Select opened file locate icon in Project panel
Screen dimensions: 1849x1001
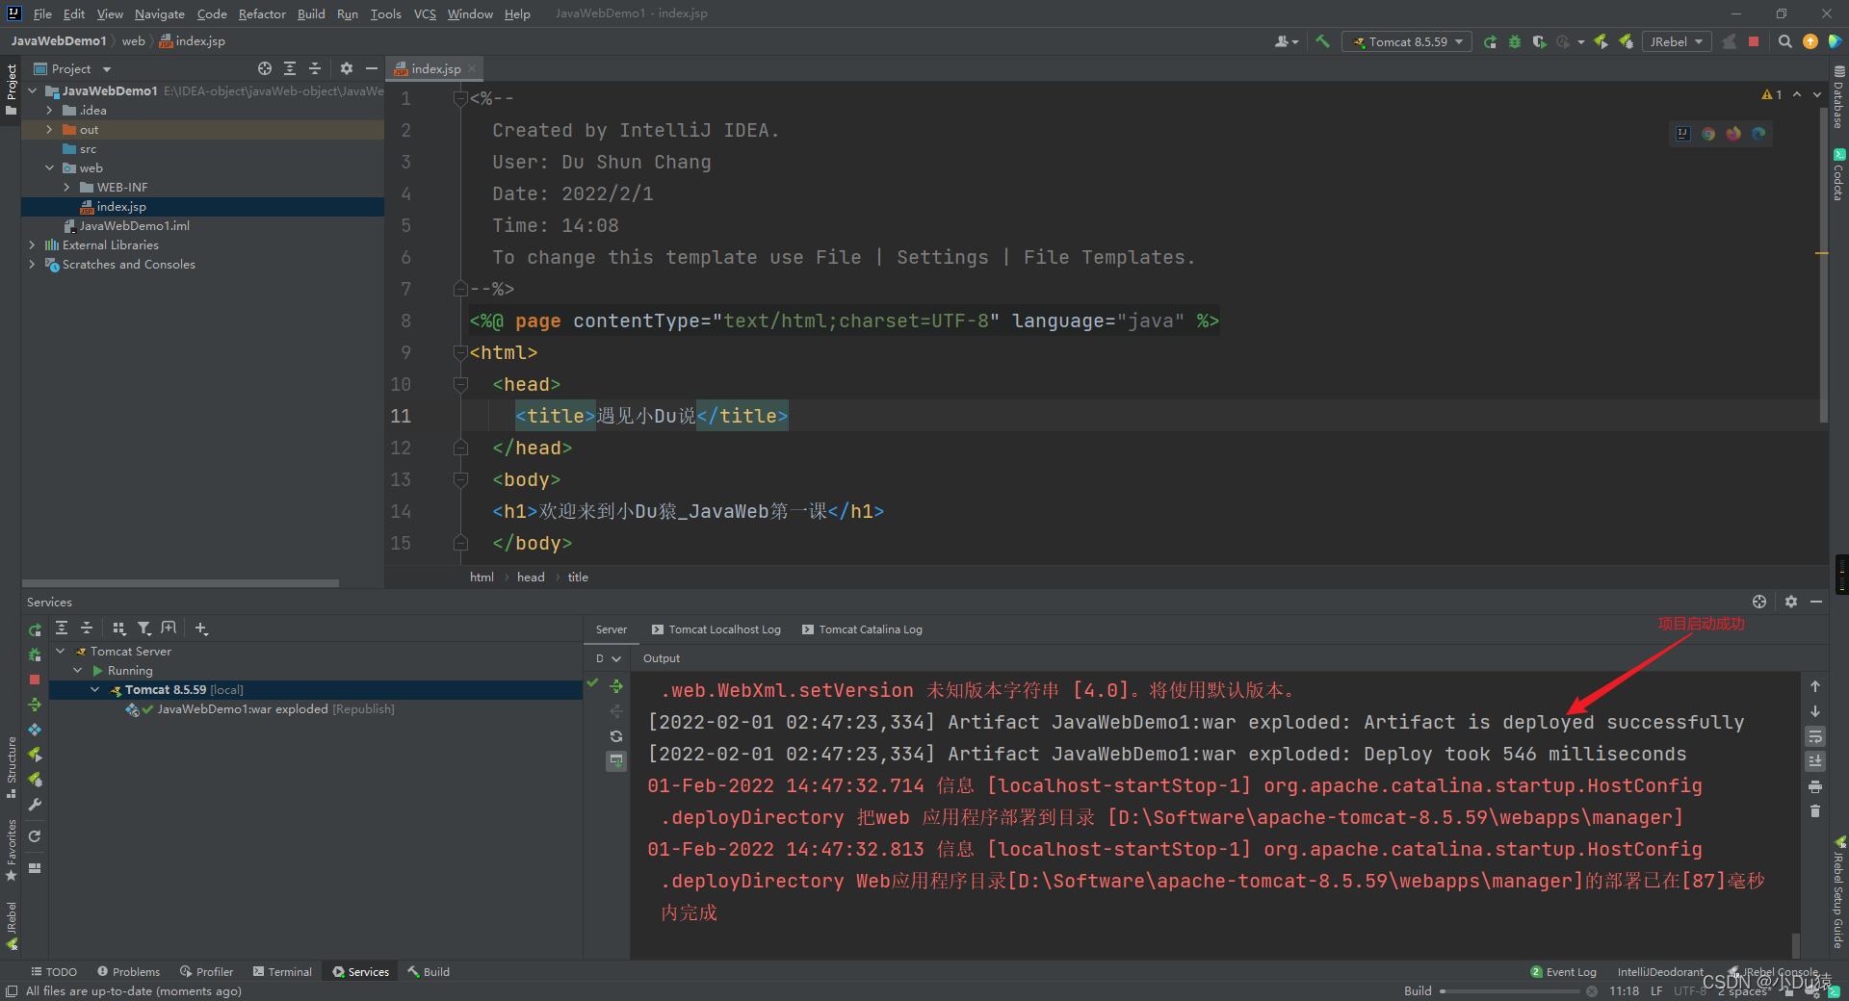click(265, 68)
